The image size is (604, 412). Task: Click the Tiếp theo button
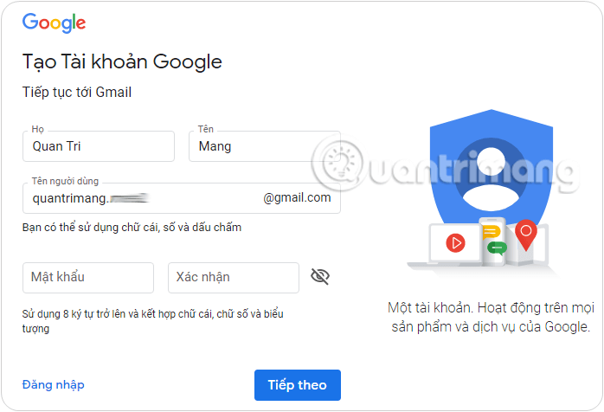click(298, 385)
